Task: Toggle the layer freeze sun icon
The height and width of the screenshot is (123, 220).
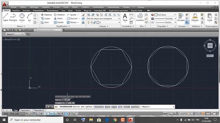Action: [x=91, y=23]
